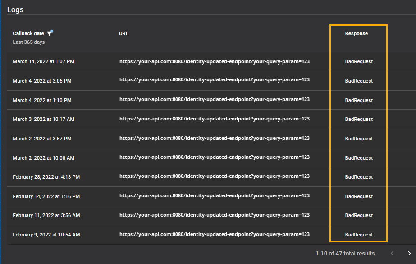Open the Callback date filter funnel icon
Viewport: 416px width, 264px height.
tap(50, 32)
